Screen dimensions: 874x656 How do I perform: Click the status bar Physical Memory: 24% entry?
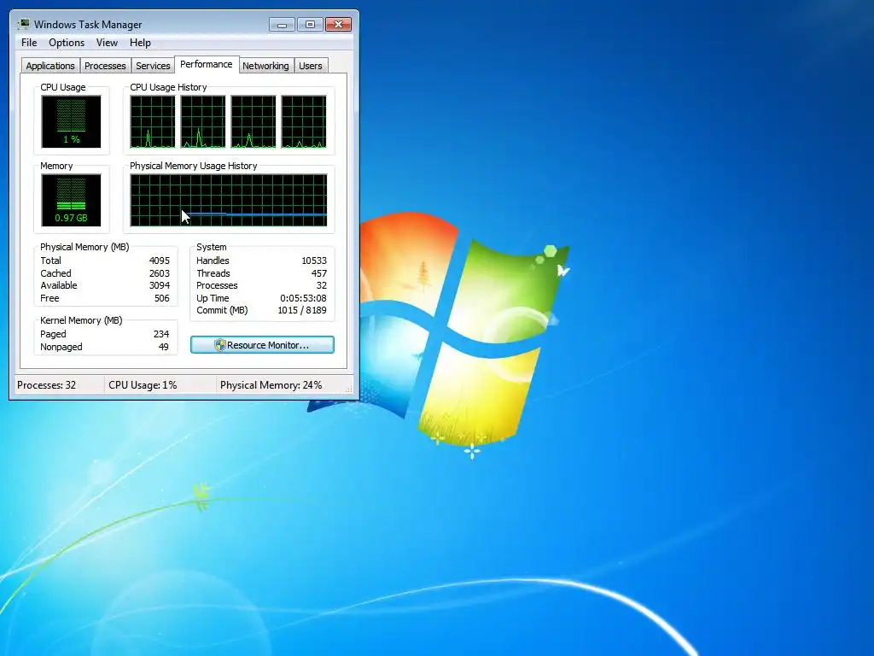coord(271,385)
